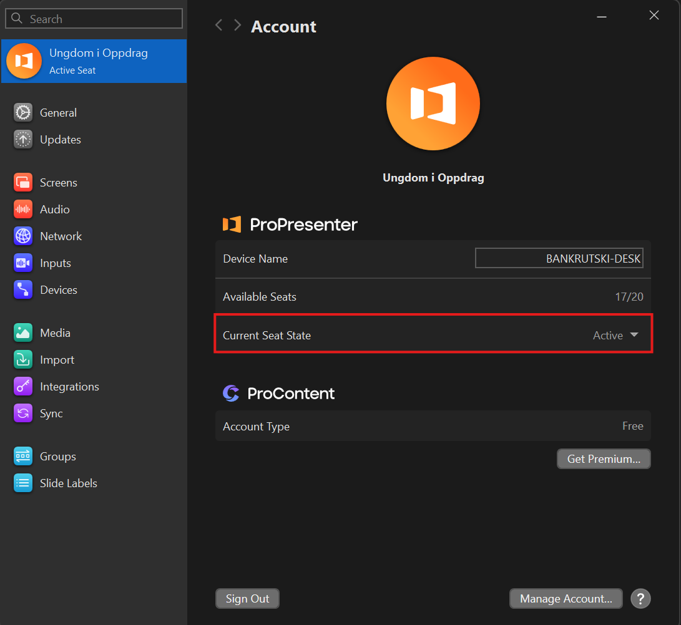Expand the Current Seat State dropdown

615,335
